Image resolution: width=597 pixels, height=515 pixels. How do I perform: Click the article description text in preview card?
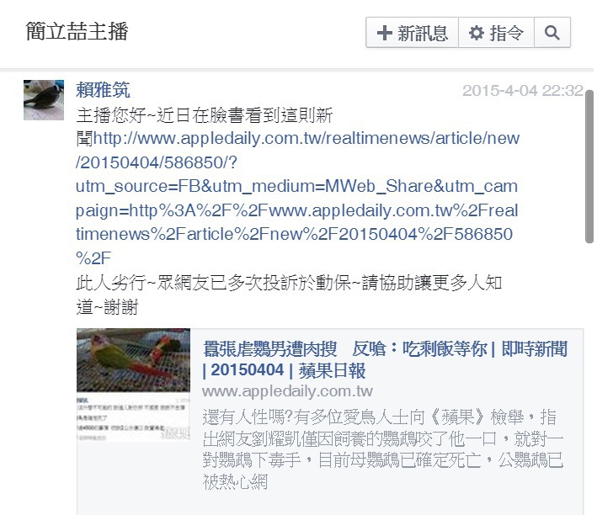382,449
